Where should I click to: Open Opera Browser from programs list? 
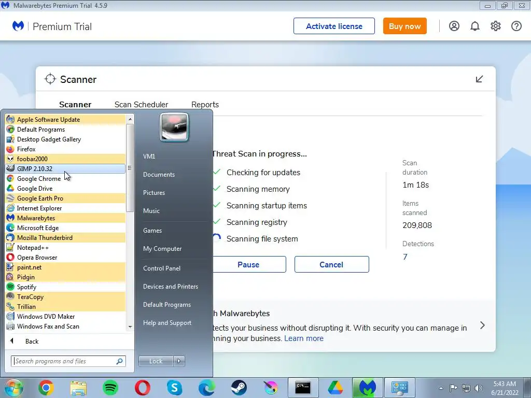tap(65, 257)
